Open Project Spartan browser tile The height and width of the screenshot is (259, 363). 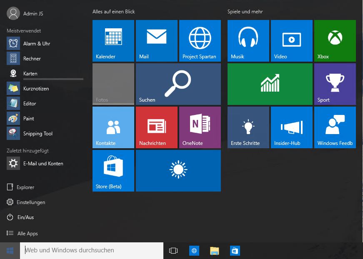200,41
